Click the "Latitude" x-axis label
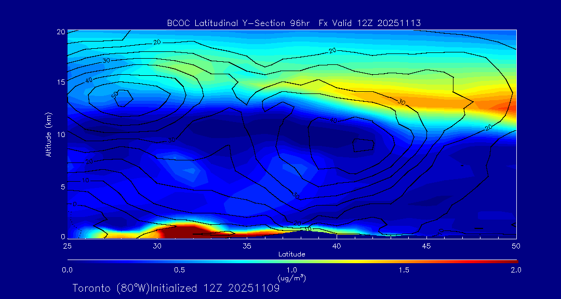This screenshot has height=299, width=561. 291,254
